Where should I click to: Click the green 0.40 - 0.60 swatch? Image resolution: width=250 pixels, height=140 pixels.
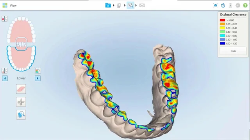click(222, 32)
